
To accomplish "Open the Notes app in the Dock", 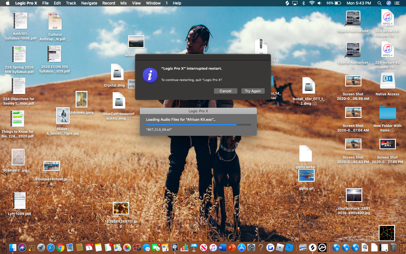I will [98, 248].
